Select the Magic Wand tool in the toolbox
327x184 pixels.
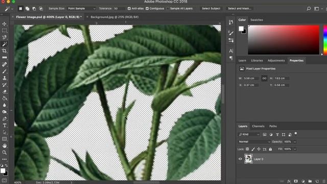pos(4,44)
